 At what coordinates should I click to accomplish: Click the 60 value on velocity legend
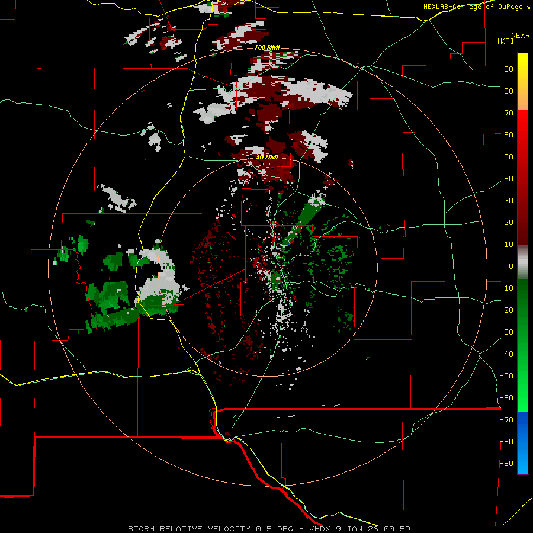(509, 134)
